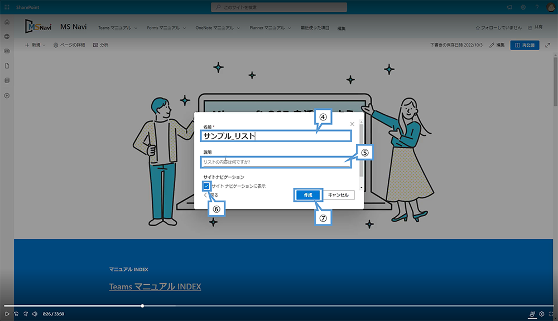Open the help question mark icon
This screenshot has width=558, height=321.
tap(537, 7)
